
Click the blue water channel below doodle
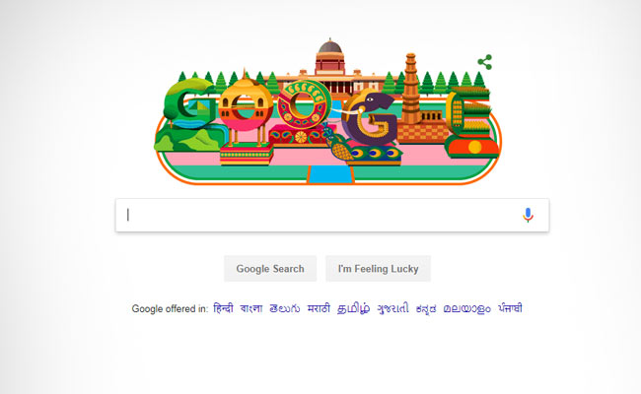330,174
